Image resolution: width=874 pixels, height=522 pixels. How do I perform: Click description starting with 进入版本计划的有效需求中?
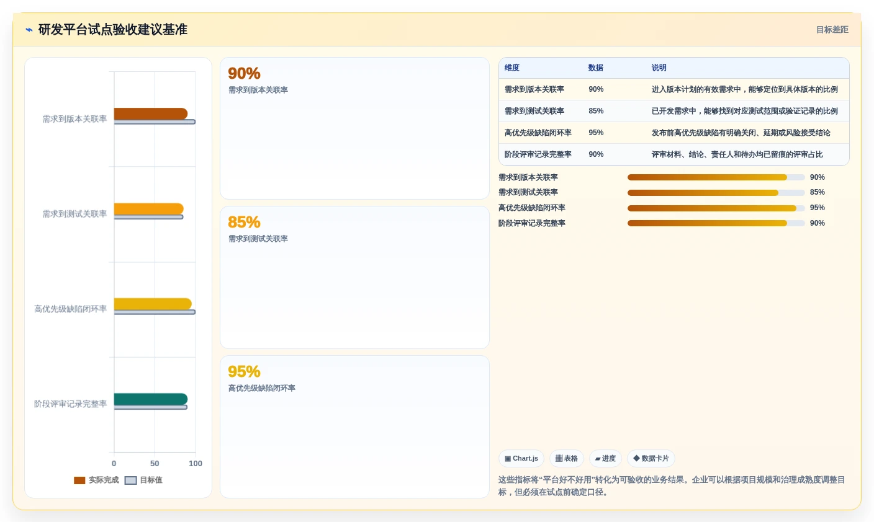745,89
